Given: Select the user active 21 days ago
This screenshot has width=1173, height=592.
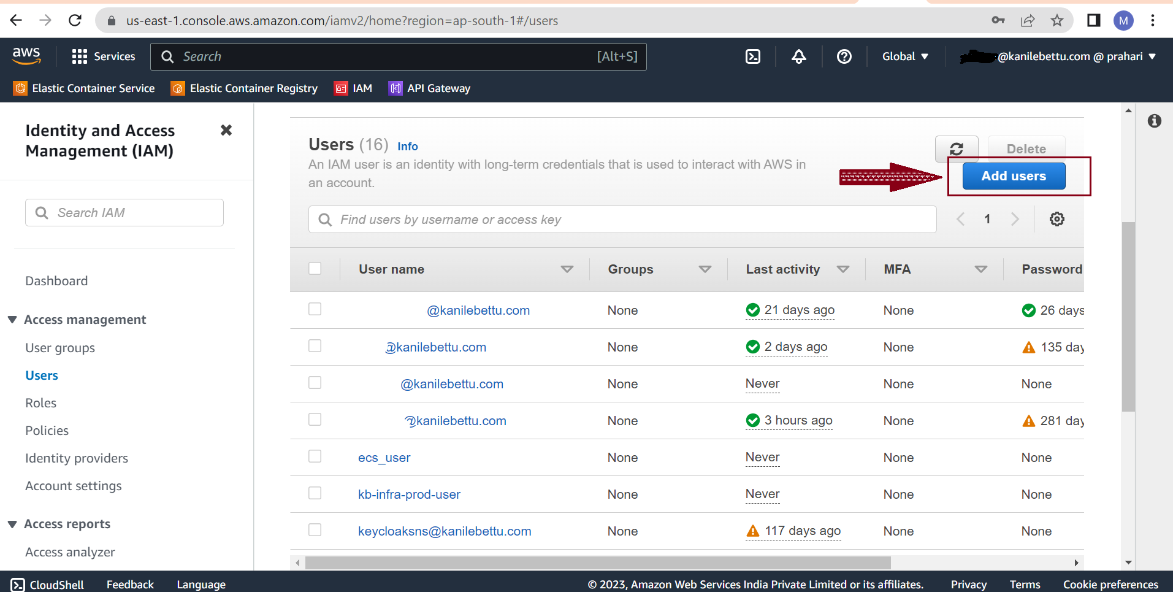Looking at the screenshot, I should point(315,309).
